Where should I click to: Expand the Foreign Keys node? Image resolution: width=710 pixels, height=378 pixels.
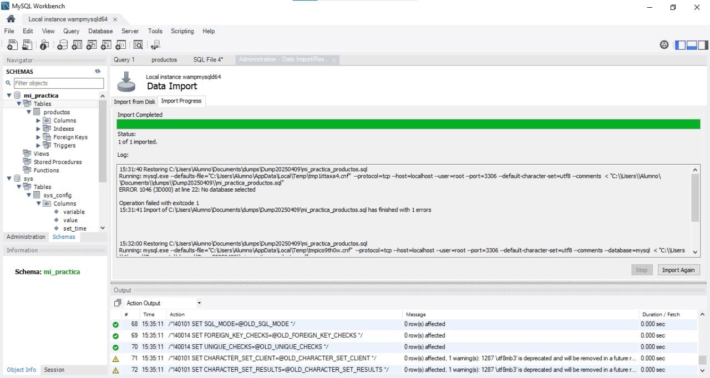pos(38,137)
